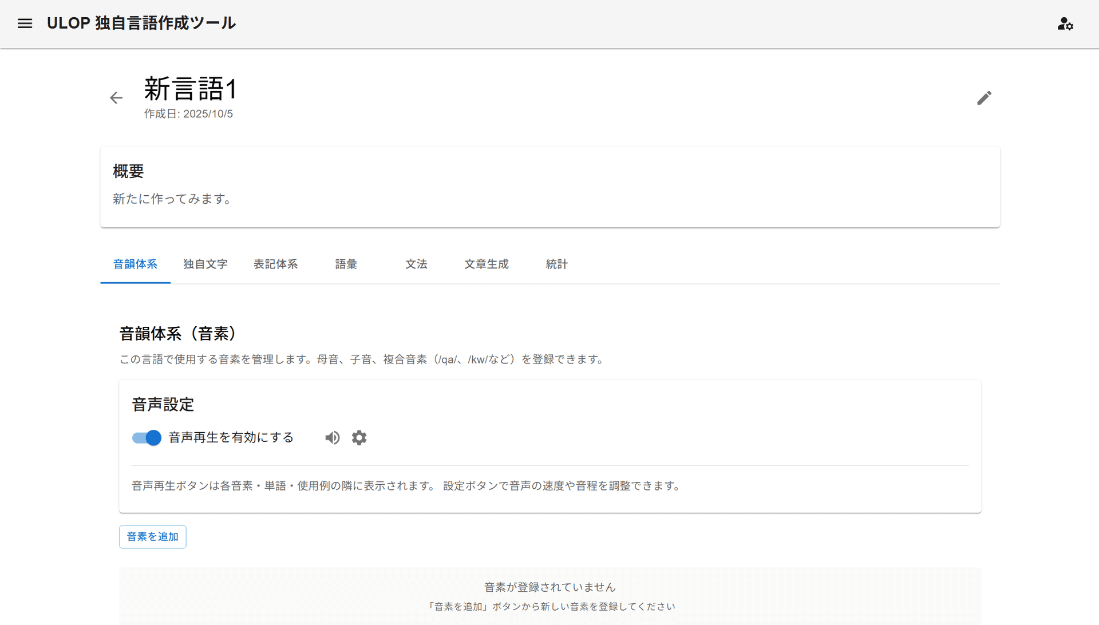Open the 文法 tab

click(x=416, y=264)
